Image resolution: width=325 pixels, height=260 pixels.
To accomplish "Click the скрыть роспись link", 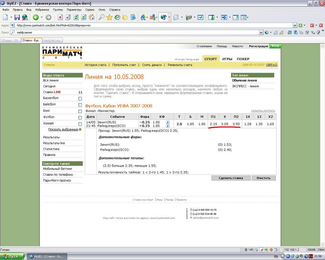I will 263,111.
